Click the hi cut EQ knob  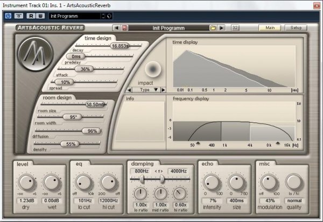tap(108, 182)
